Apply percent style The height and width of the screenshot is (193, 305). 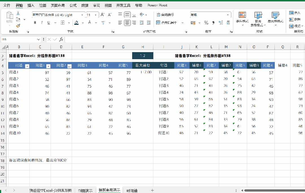click(206, 23)
